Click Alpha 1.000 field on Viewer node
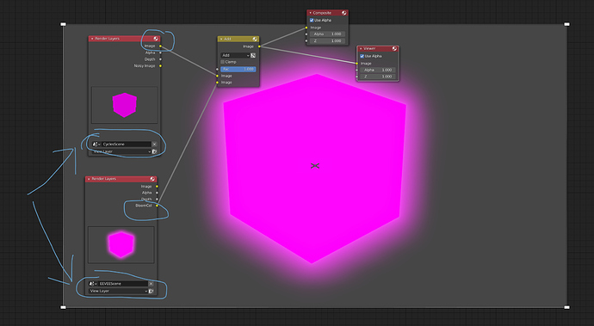This screenshot has height=326, width=594. coord(378,70)
